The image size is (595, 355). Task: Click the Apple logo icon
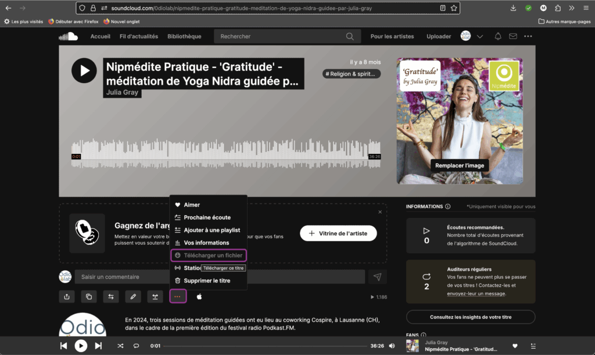[x=199, y=296]
